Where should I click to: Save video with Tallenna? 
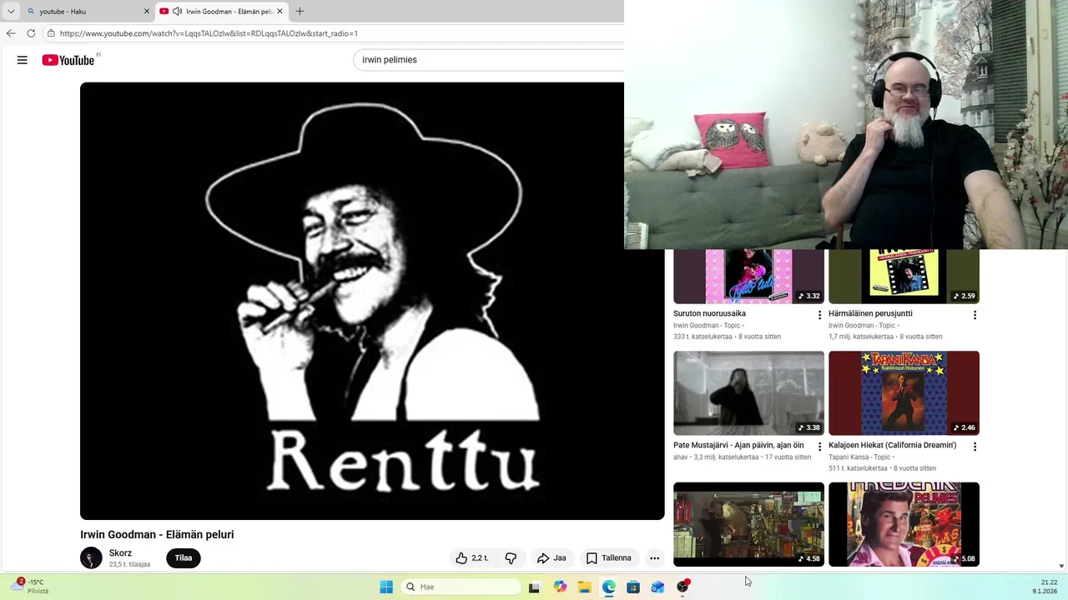pos(609,558)
